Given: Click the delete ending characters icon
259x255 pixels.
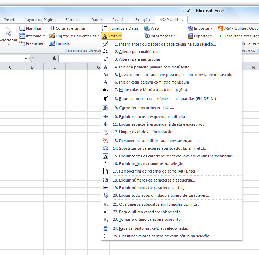Looking at the screenshot, I should point(106,188).
